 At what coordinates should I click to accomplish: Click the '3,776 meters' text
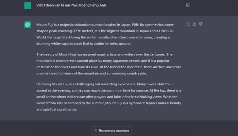click(x=83, y=31)
